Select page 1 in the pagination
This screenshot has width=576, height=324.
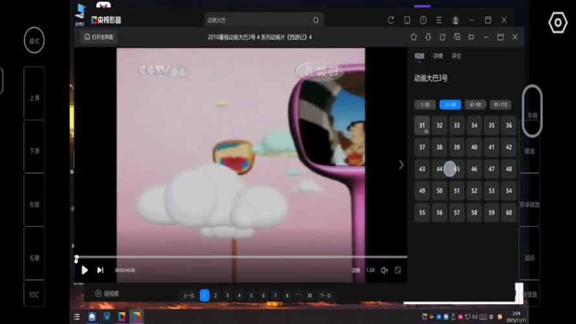pyautogui.click(x=205, y=295)
